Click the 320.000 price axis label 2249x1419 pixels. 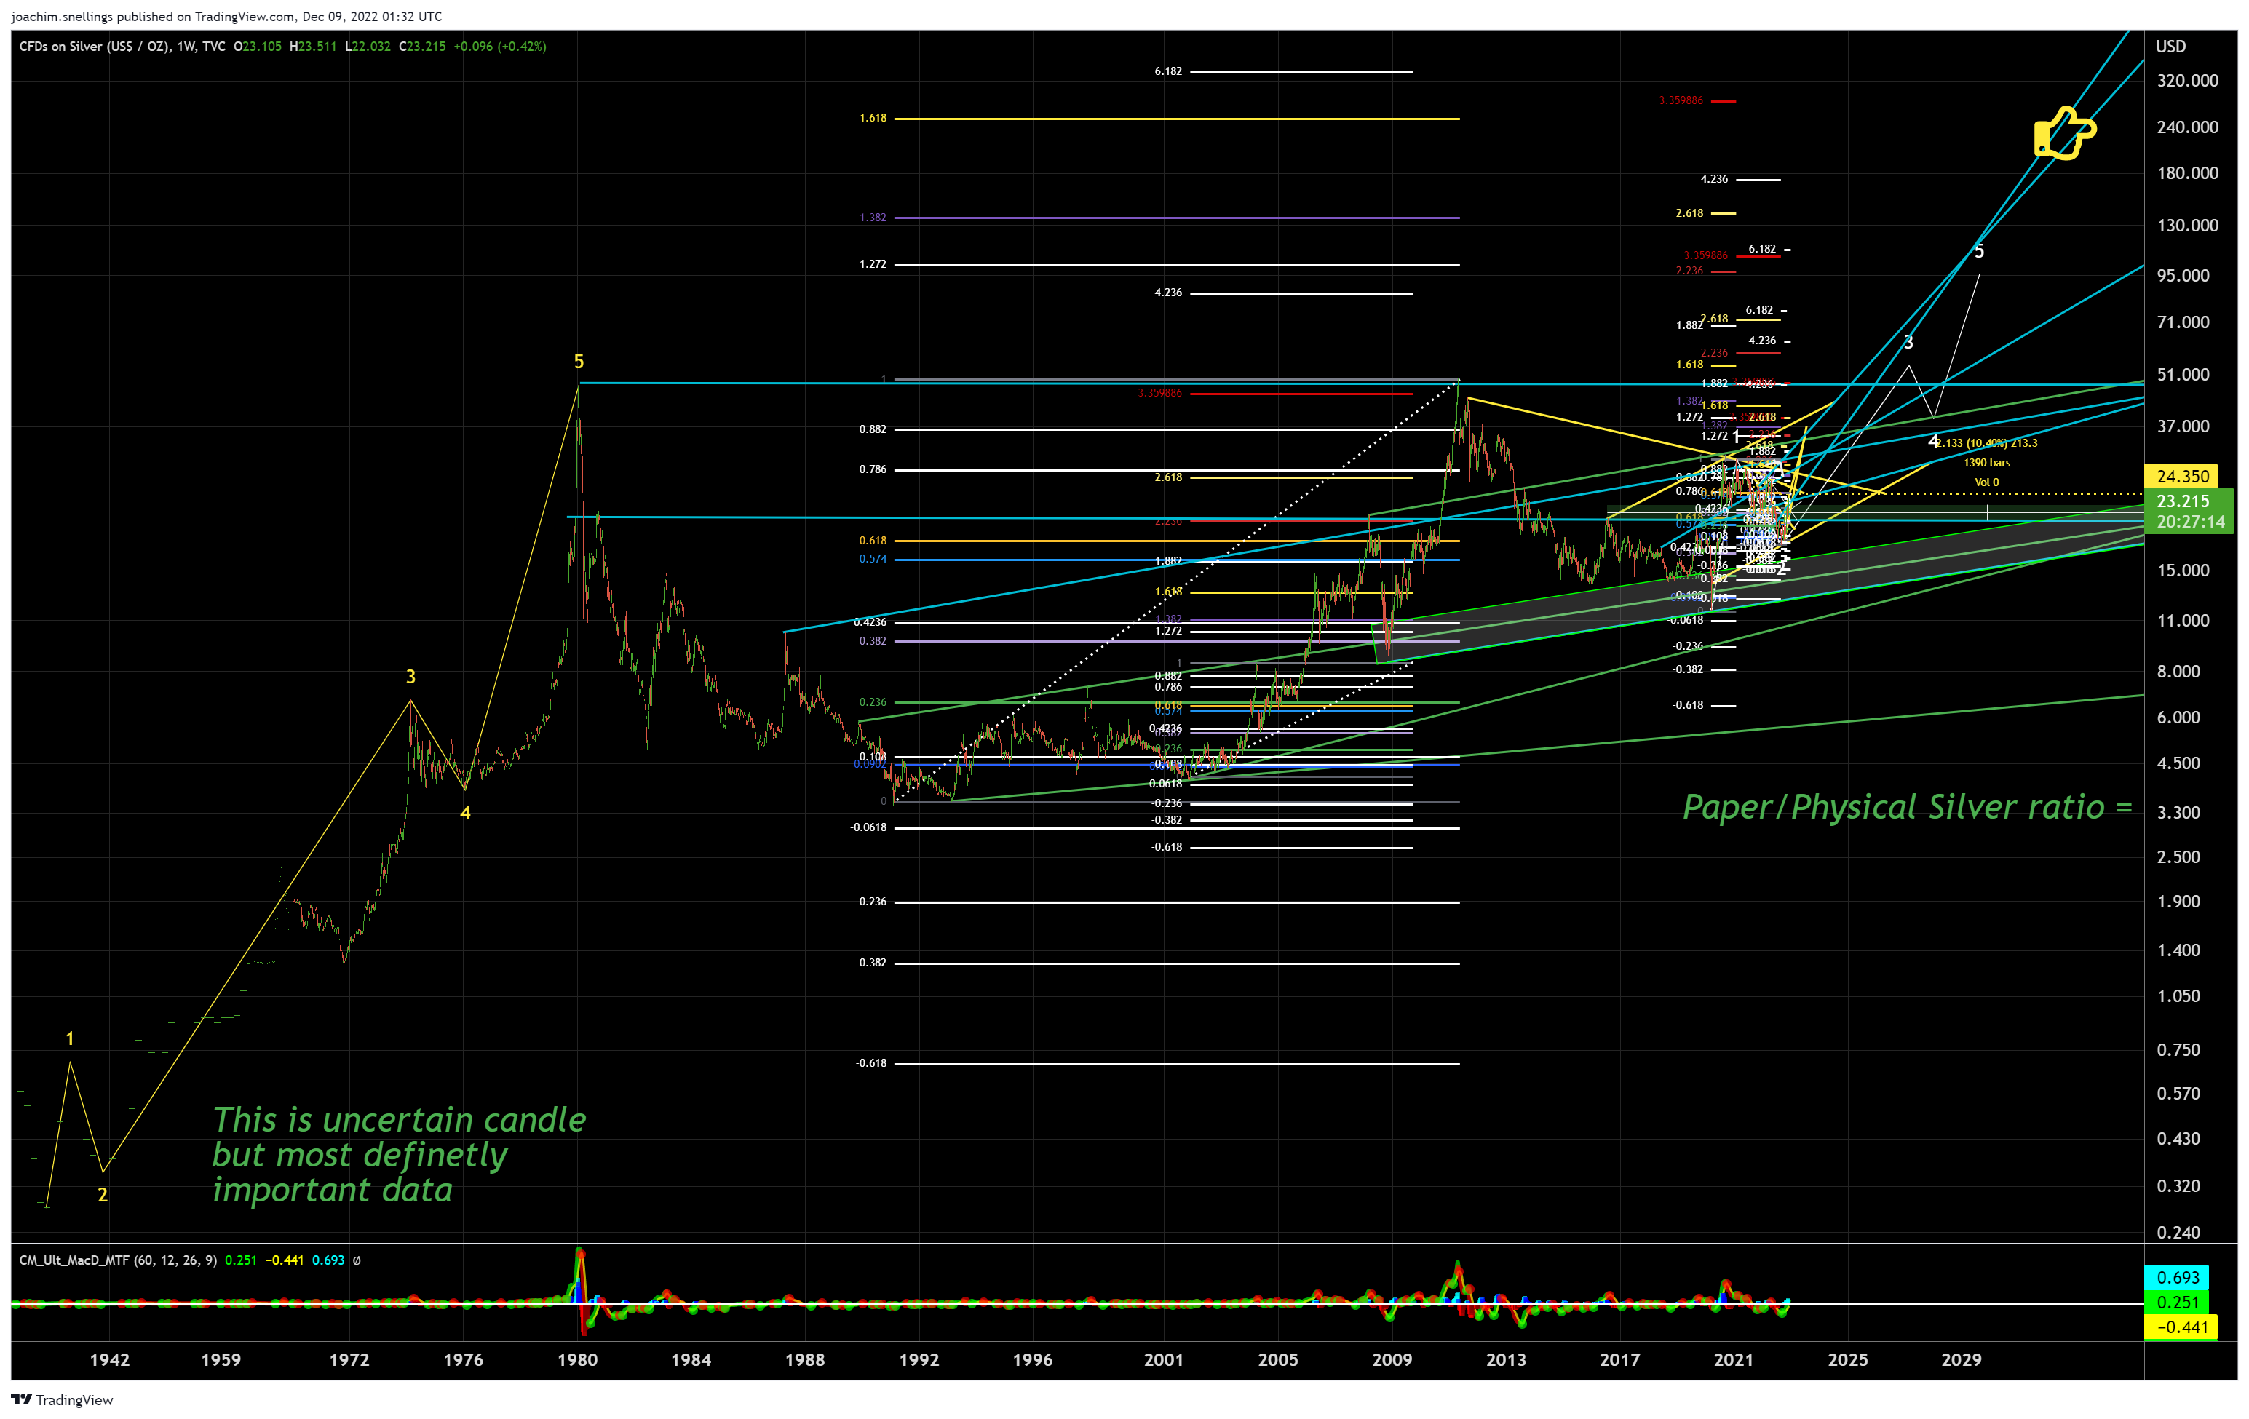click(2187, 80)
